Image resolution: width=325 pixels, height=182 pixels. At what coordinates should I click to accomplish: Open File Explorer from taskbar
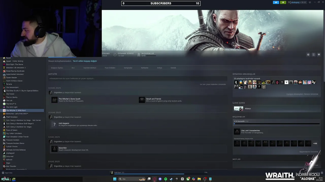(199, 179)
